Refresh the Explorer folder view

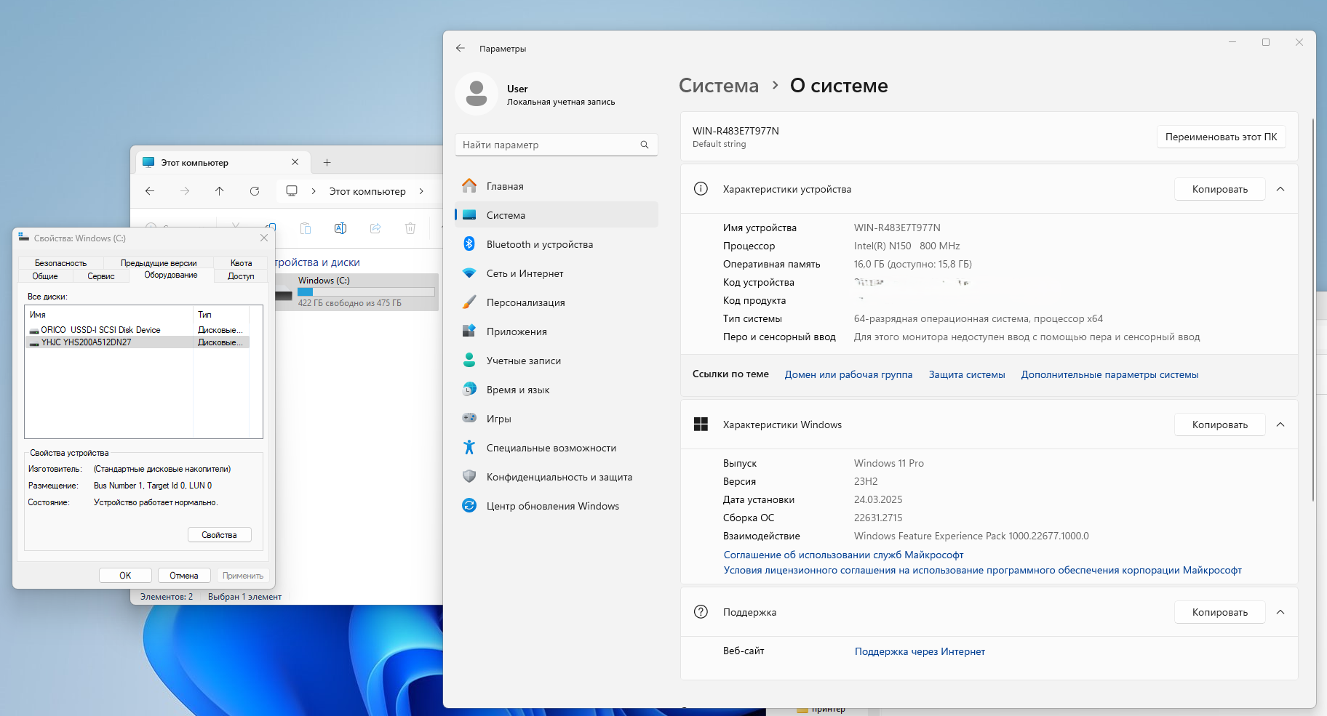point(255,191)
